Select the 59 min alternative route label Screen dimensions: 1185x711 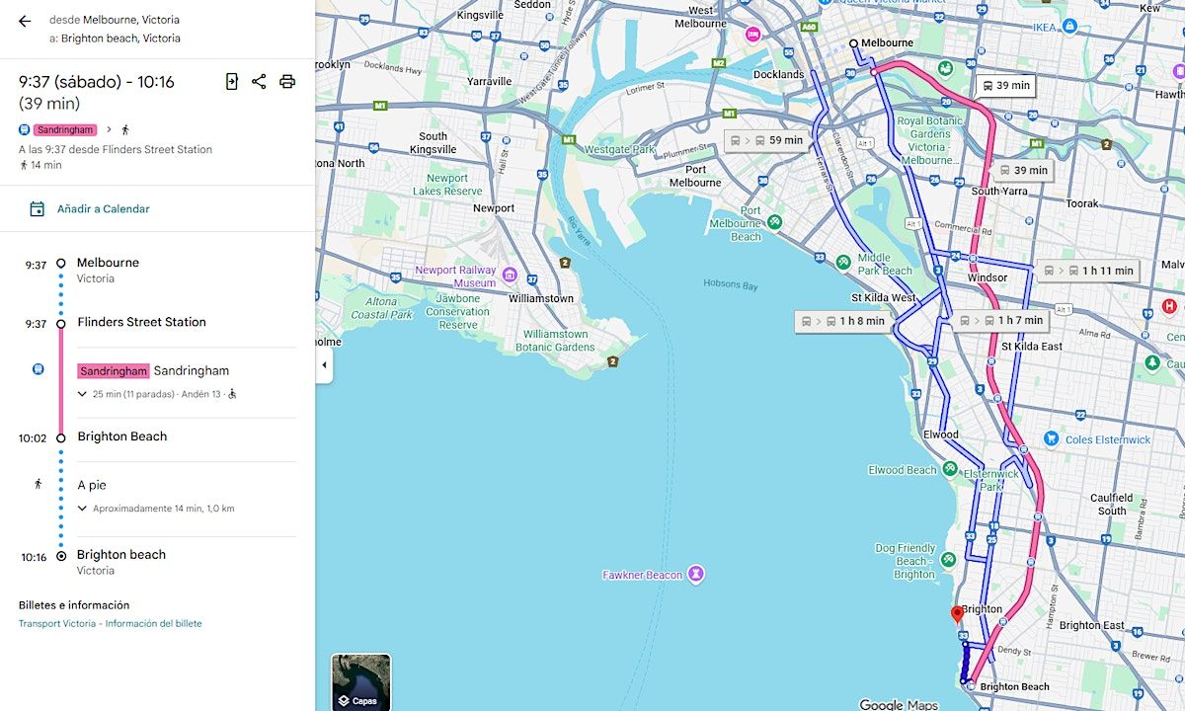coord(767,141)
